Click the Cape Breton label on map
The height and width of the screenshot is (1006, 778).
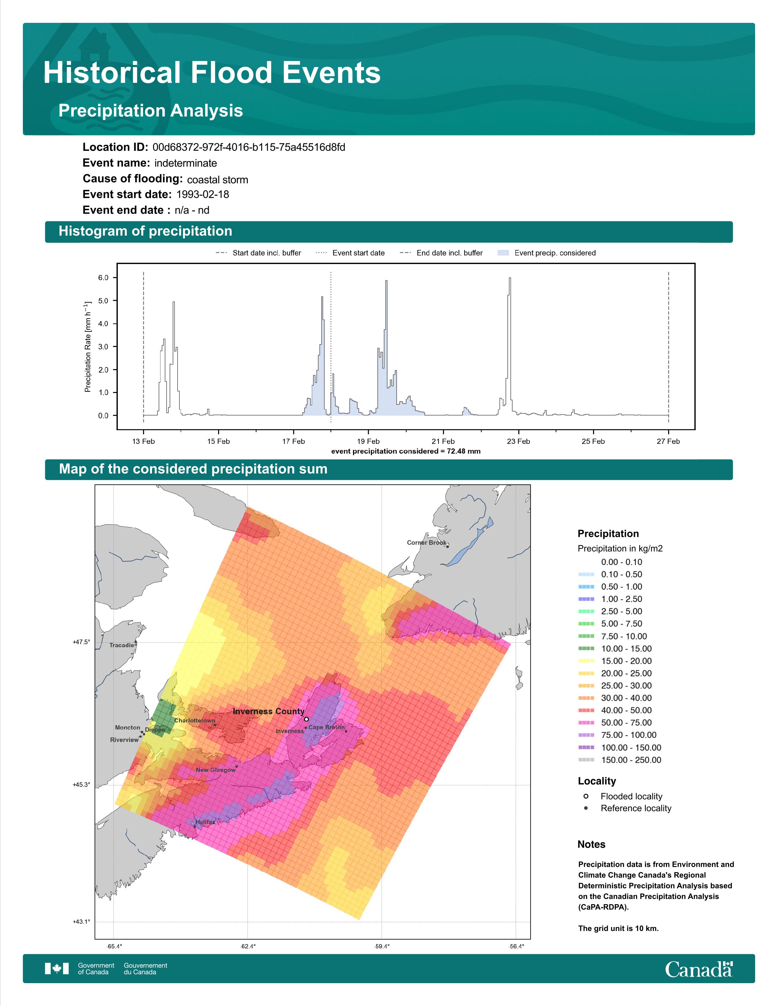click(327, 727)
